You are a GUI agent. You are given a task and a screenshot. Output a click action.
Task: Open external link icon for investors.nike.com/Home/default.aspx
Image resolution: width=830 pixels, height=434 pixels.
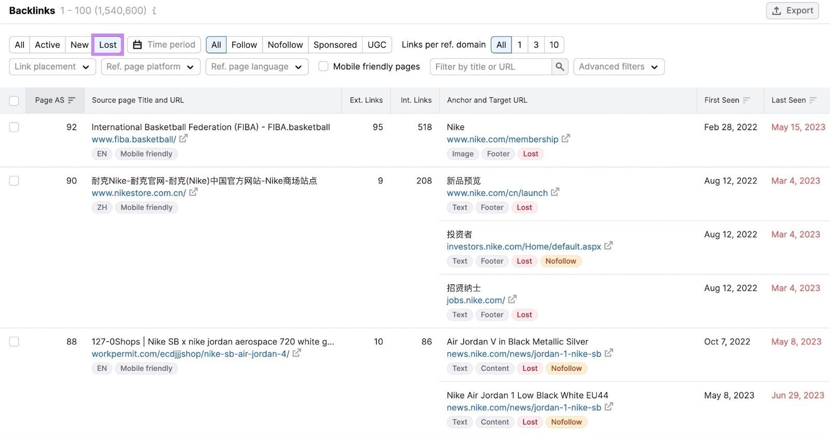[x=608, y=246]
